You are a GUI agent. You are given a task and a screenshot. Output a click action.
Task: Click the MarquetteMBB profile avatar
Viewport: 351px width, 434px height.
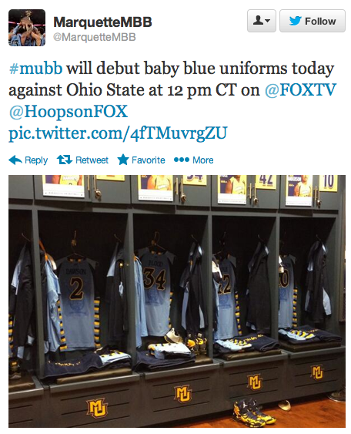27,28
